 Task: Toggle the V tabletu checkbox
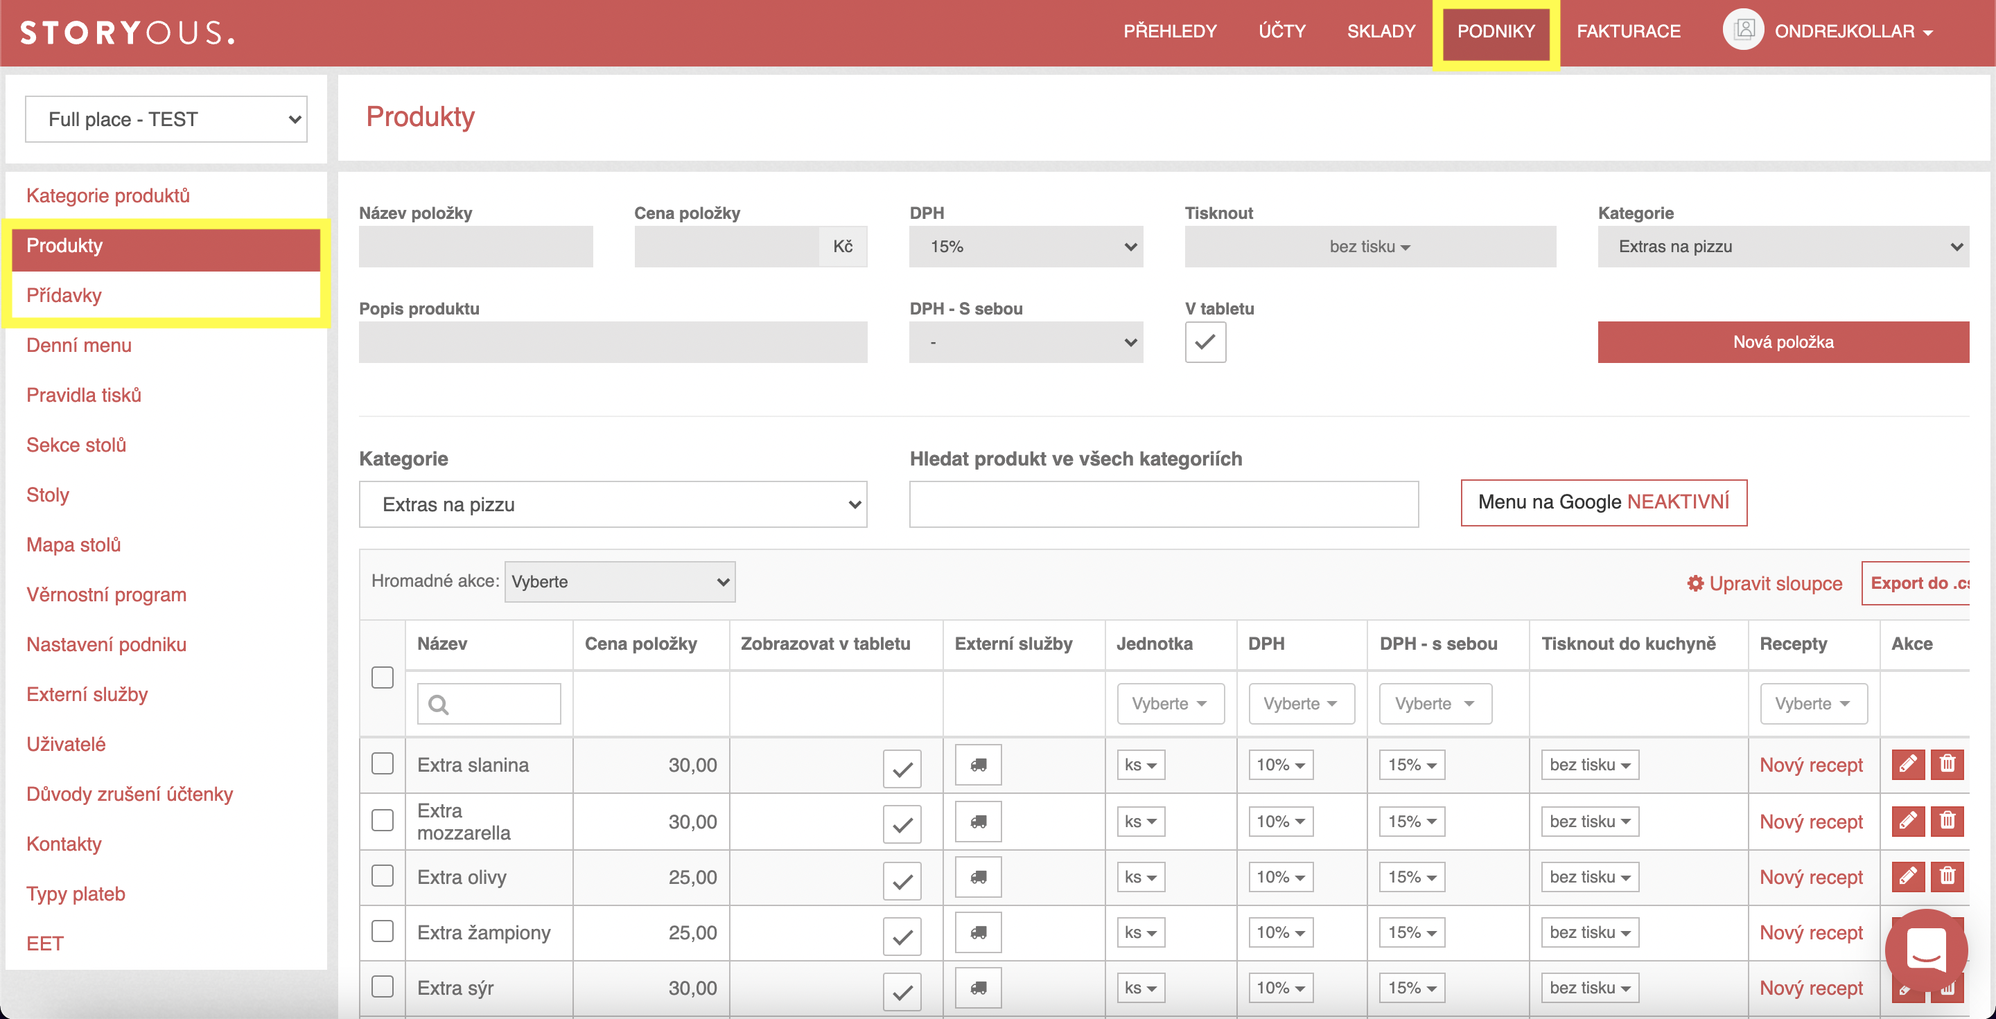point(1205,342)
